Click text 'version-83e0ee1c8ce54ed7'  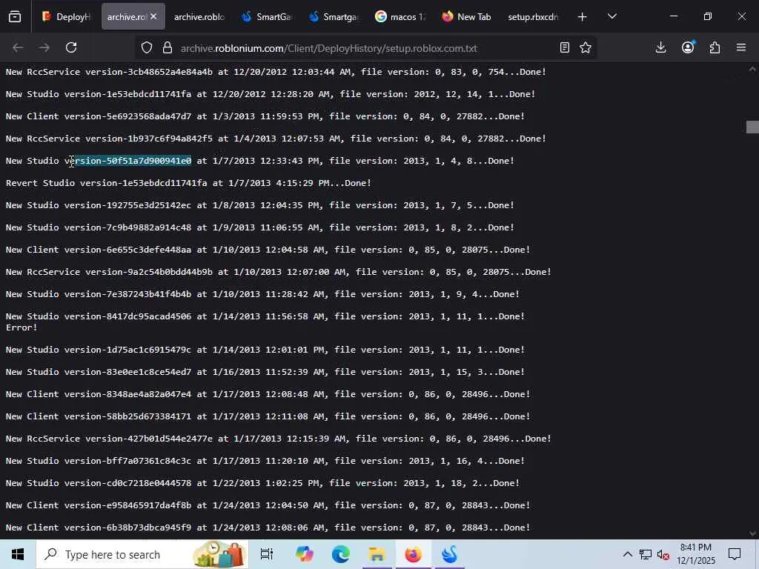pos(127,372)
